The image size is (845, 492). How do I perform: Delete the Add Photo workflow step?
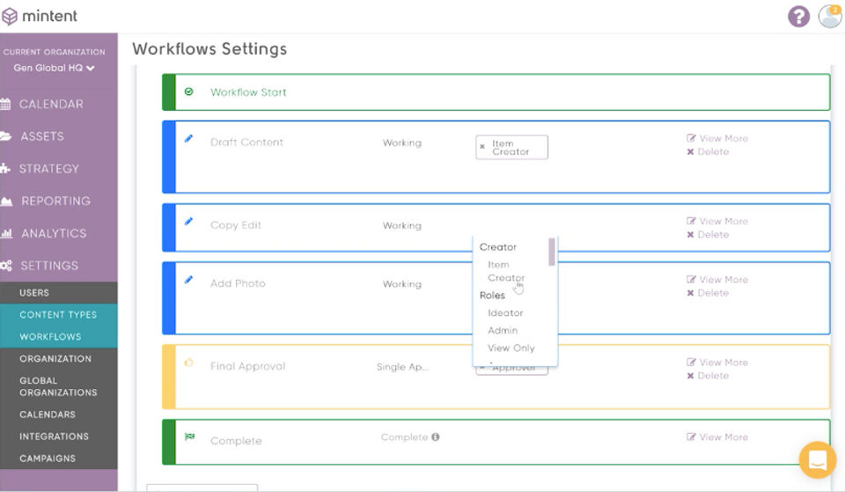point(708,293)
